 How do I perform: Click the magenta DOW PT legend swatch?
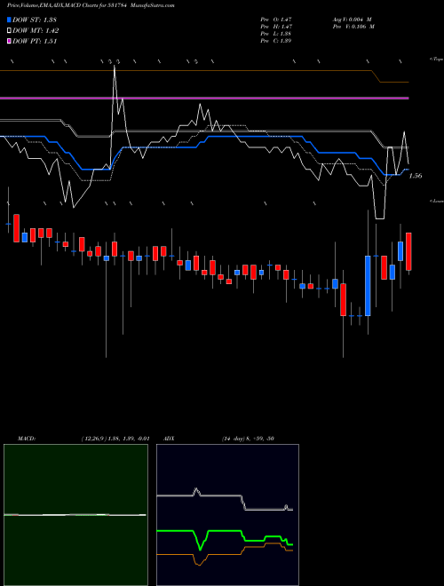(10, 41)
